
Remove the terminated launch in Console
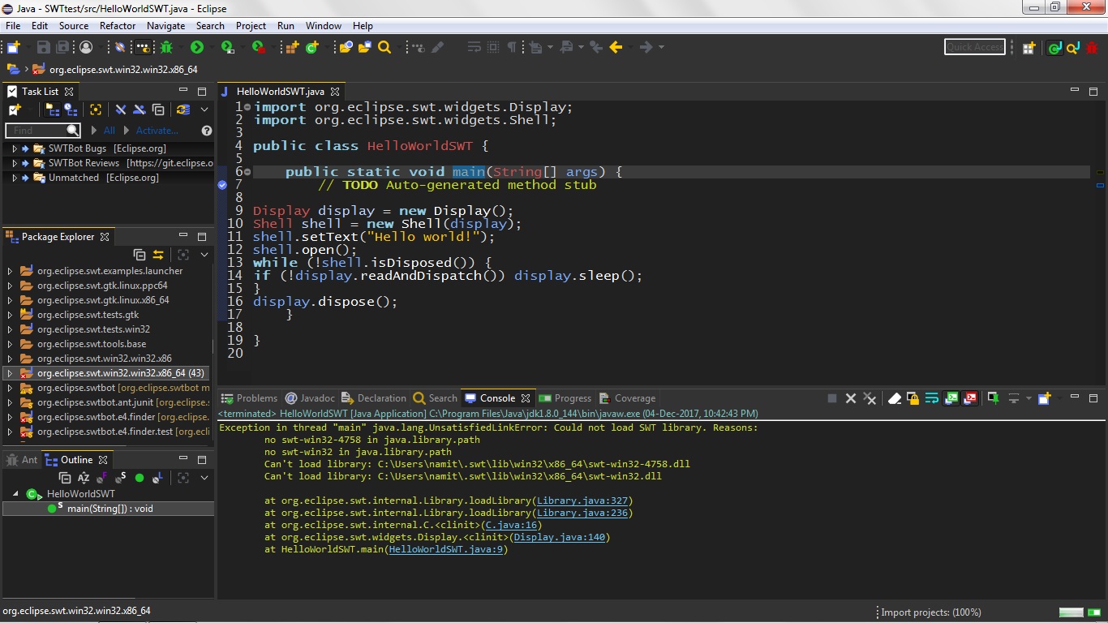[851, 398]
